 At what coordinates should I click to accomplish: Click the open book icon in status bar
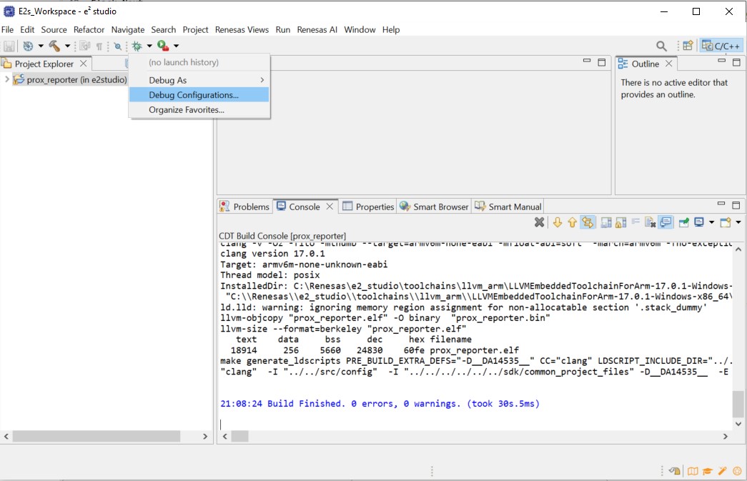tap(693, 471)
